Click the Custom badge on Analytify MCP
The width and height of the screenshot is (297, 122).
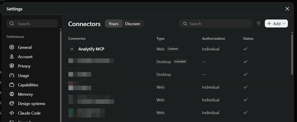173,49
